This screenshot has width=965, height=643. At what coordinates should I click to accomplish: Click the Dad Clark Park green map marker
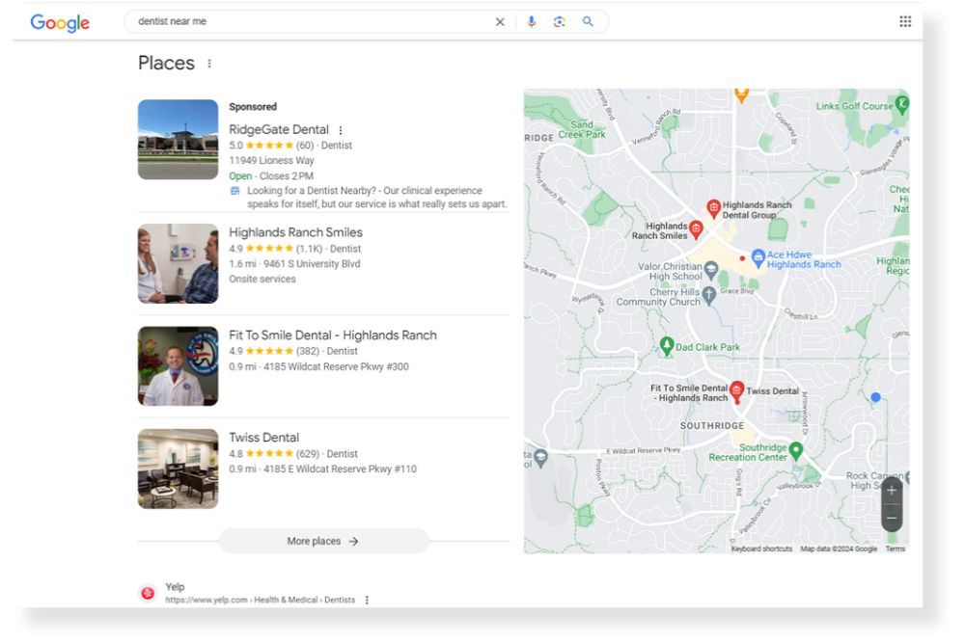[x=667, y=346]
